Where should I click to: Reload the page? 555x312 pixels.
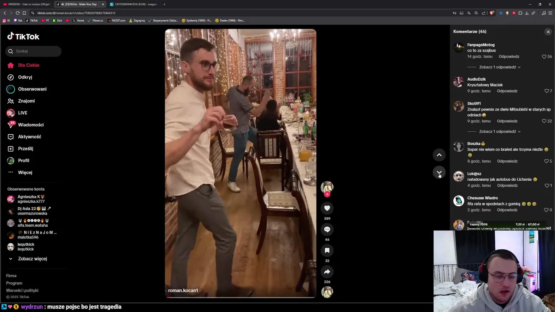click(18, 13)
